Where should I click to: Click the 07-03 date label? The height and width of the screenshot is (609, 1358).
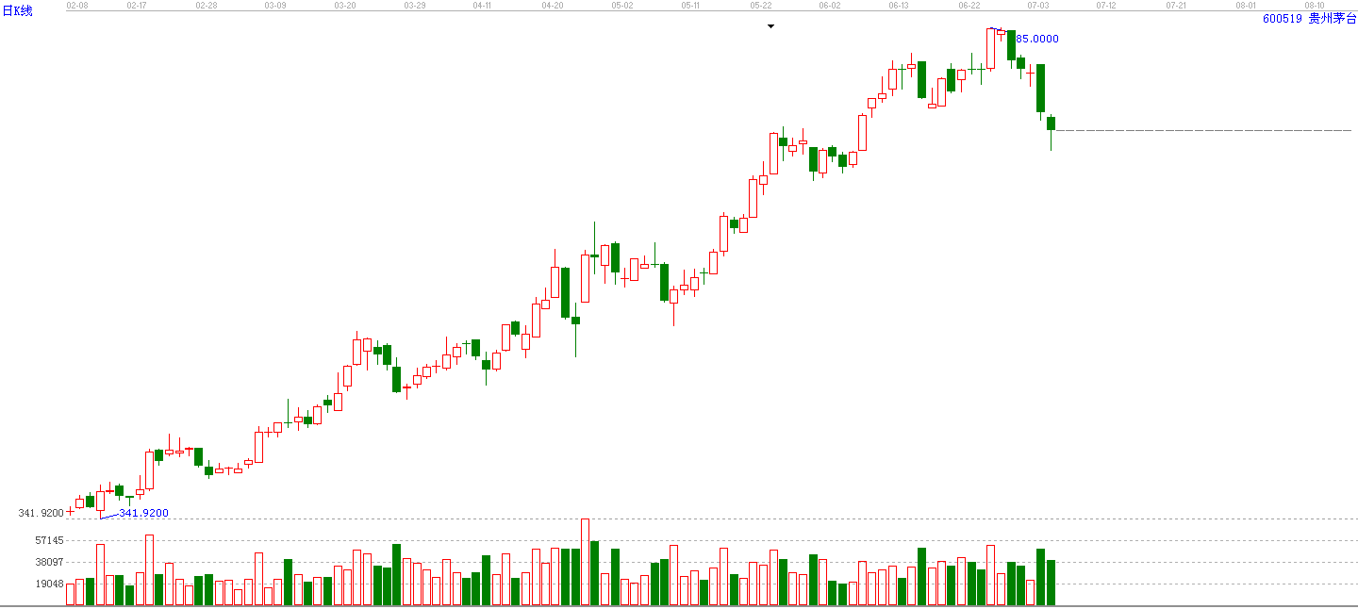click(x=1038, y=5)
